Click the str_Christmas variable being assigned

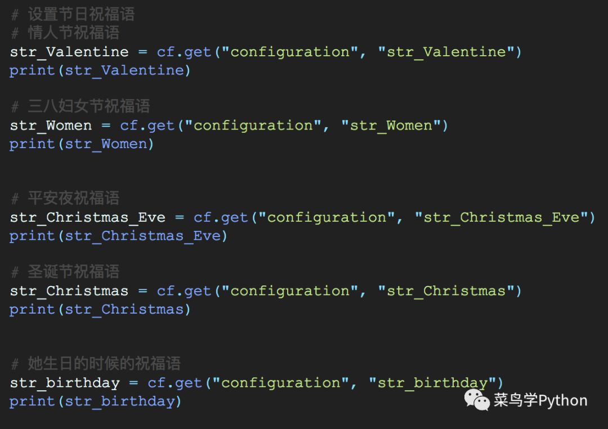tap(69, 291)
